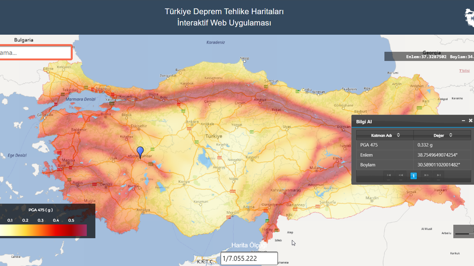474x266 pixels.
Task: Jump to the first page with the start icon
Action: click(x=389, y=175)
